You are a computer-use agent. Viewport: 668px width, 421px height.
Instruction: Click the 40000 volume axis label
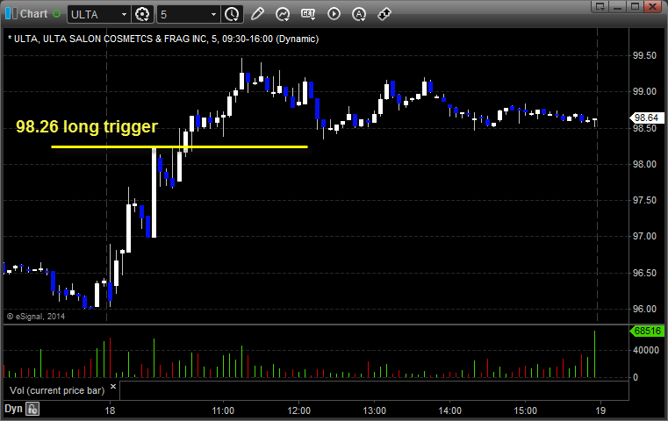click(x=646, y=350)
